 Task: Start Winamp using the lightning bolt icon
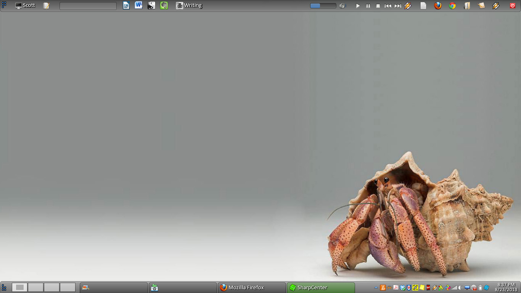408,6
